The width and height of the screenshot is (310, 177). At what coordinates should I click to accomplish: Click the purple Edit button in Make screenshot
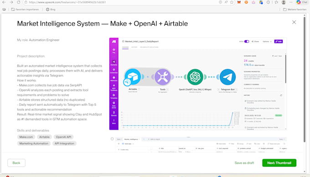(279, 42)
